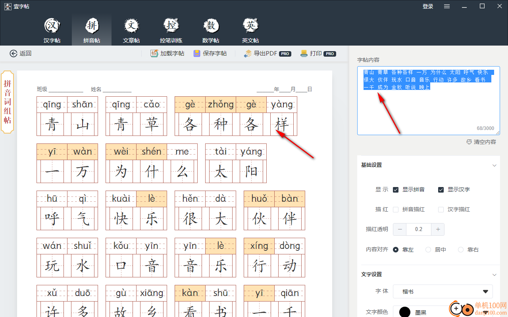Click 加载字帖 load copybook button

point(167,53)
